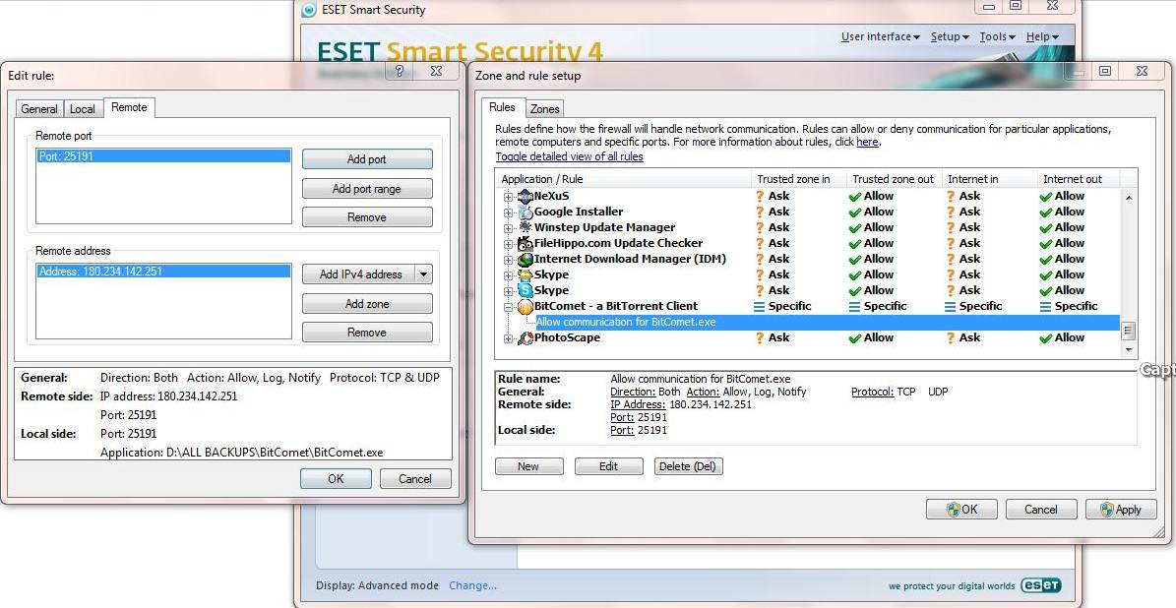Switch to the General tab in Edit rule
The width and height of the screenshot is (1176, 608).
[39, 108]
